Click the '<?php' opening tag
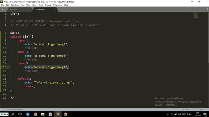Screen dimensions: 209x117 pyautogui.click(x=15, y=14)
